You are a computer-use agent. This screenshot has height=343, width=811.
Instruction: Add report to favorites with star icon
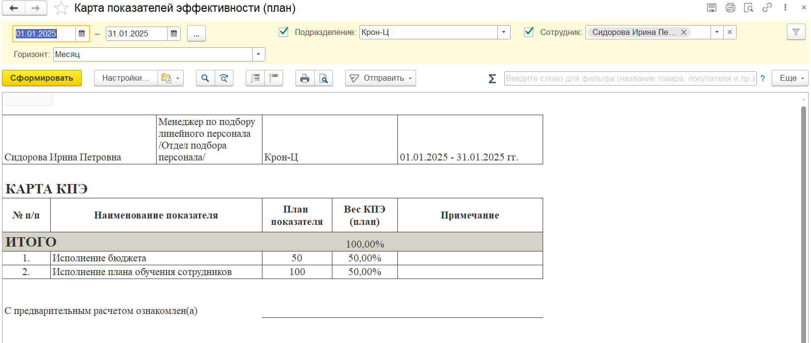click(x=61, y=8)
